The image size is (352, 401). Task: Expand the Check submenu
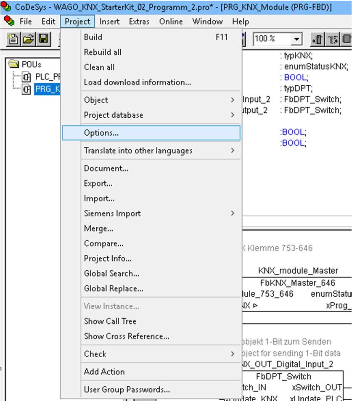coord(151,354)
